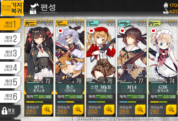The width and height of the screenshot is (178, 121).
Task: Click the heart bubble on 톰슨 card
Action: [60, 31]
